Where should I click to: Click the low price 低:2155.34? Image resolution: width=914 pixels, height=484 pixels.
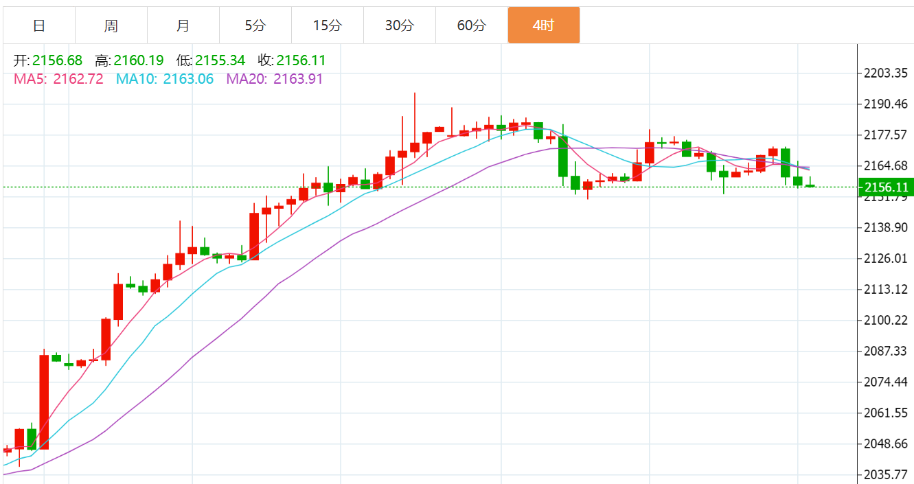click(x=210, y=61)
